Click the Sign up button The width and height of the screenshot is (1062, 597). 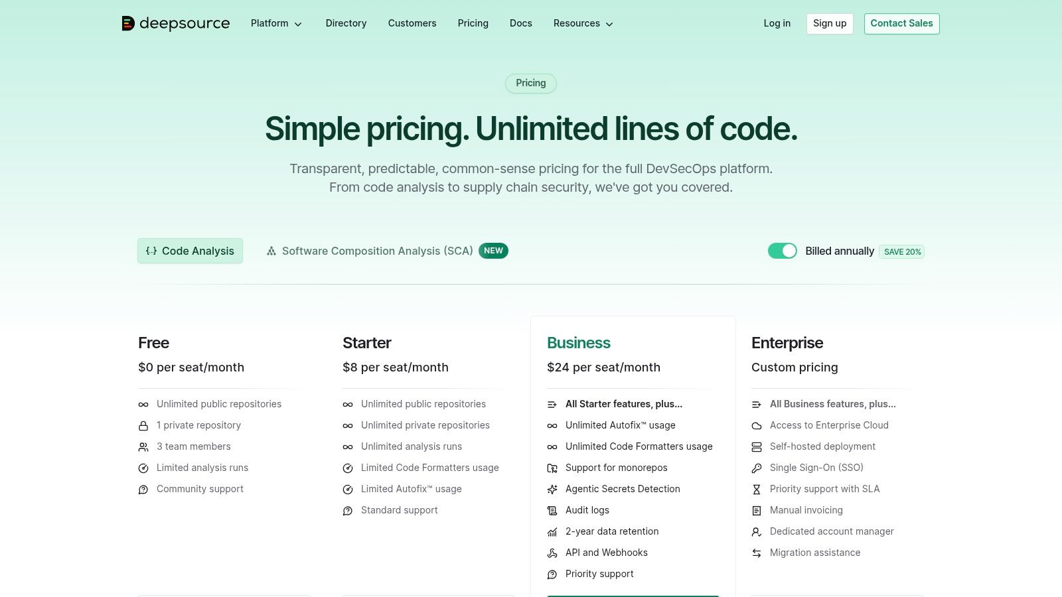(x=830, y=24)
